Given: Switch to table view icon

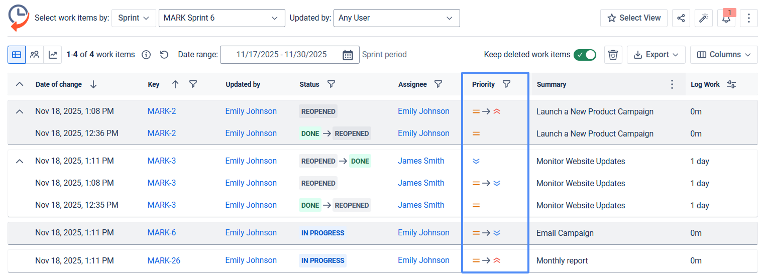Looking at the screenshot, I should pos(17,55).
